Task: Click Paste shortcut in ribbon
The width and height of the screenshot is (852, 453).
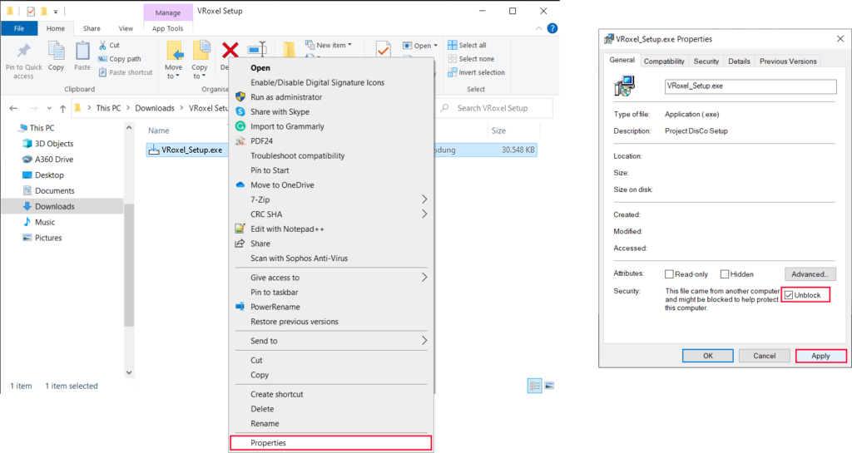Action: (x=126, y=72)
